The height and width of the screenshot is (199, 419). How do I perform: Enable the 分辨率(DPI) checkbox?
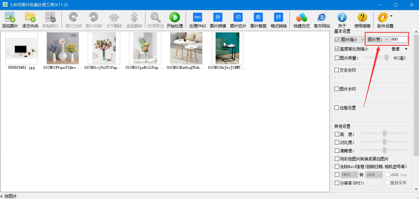pos(337,183)
